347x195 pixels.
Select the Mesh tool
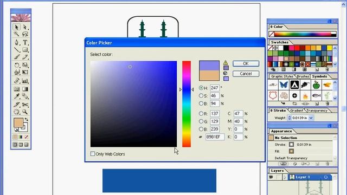(x=16, y=89)
